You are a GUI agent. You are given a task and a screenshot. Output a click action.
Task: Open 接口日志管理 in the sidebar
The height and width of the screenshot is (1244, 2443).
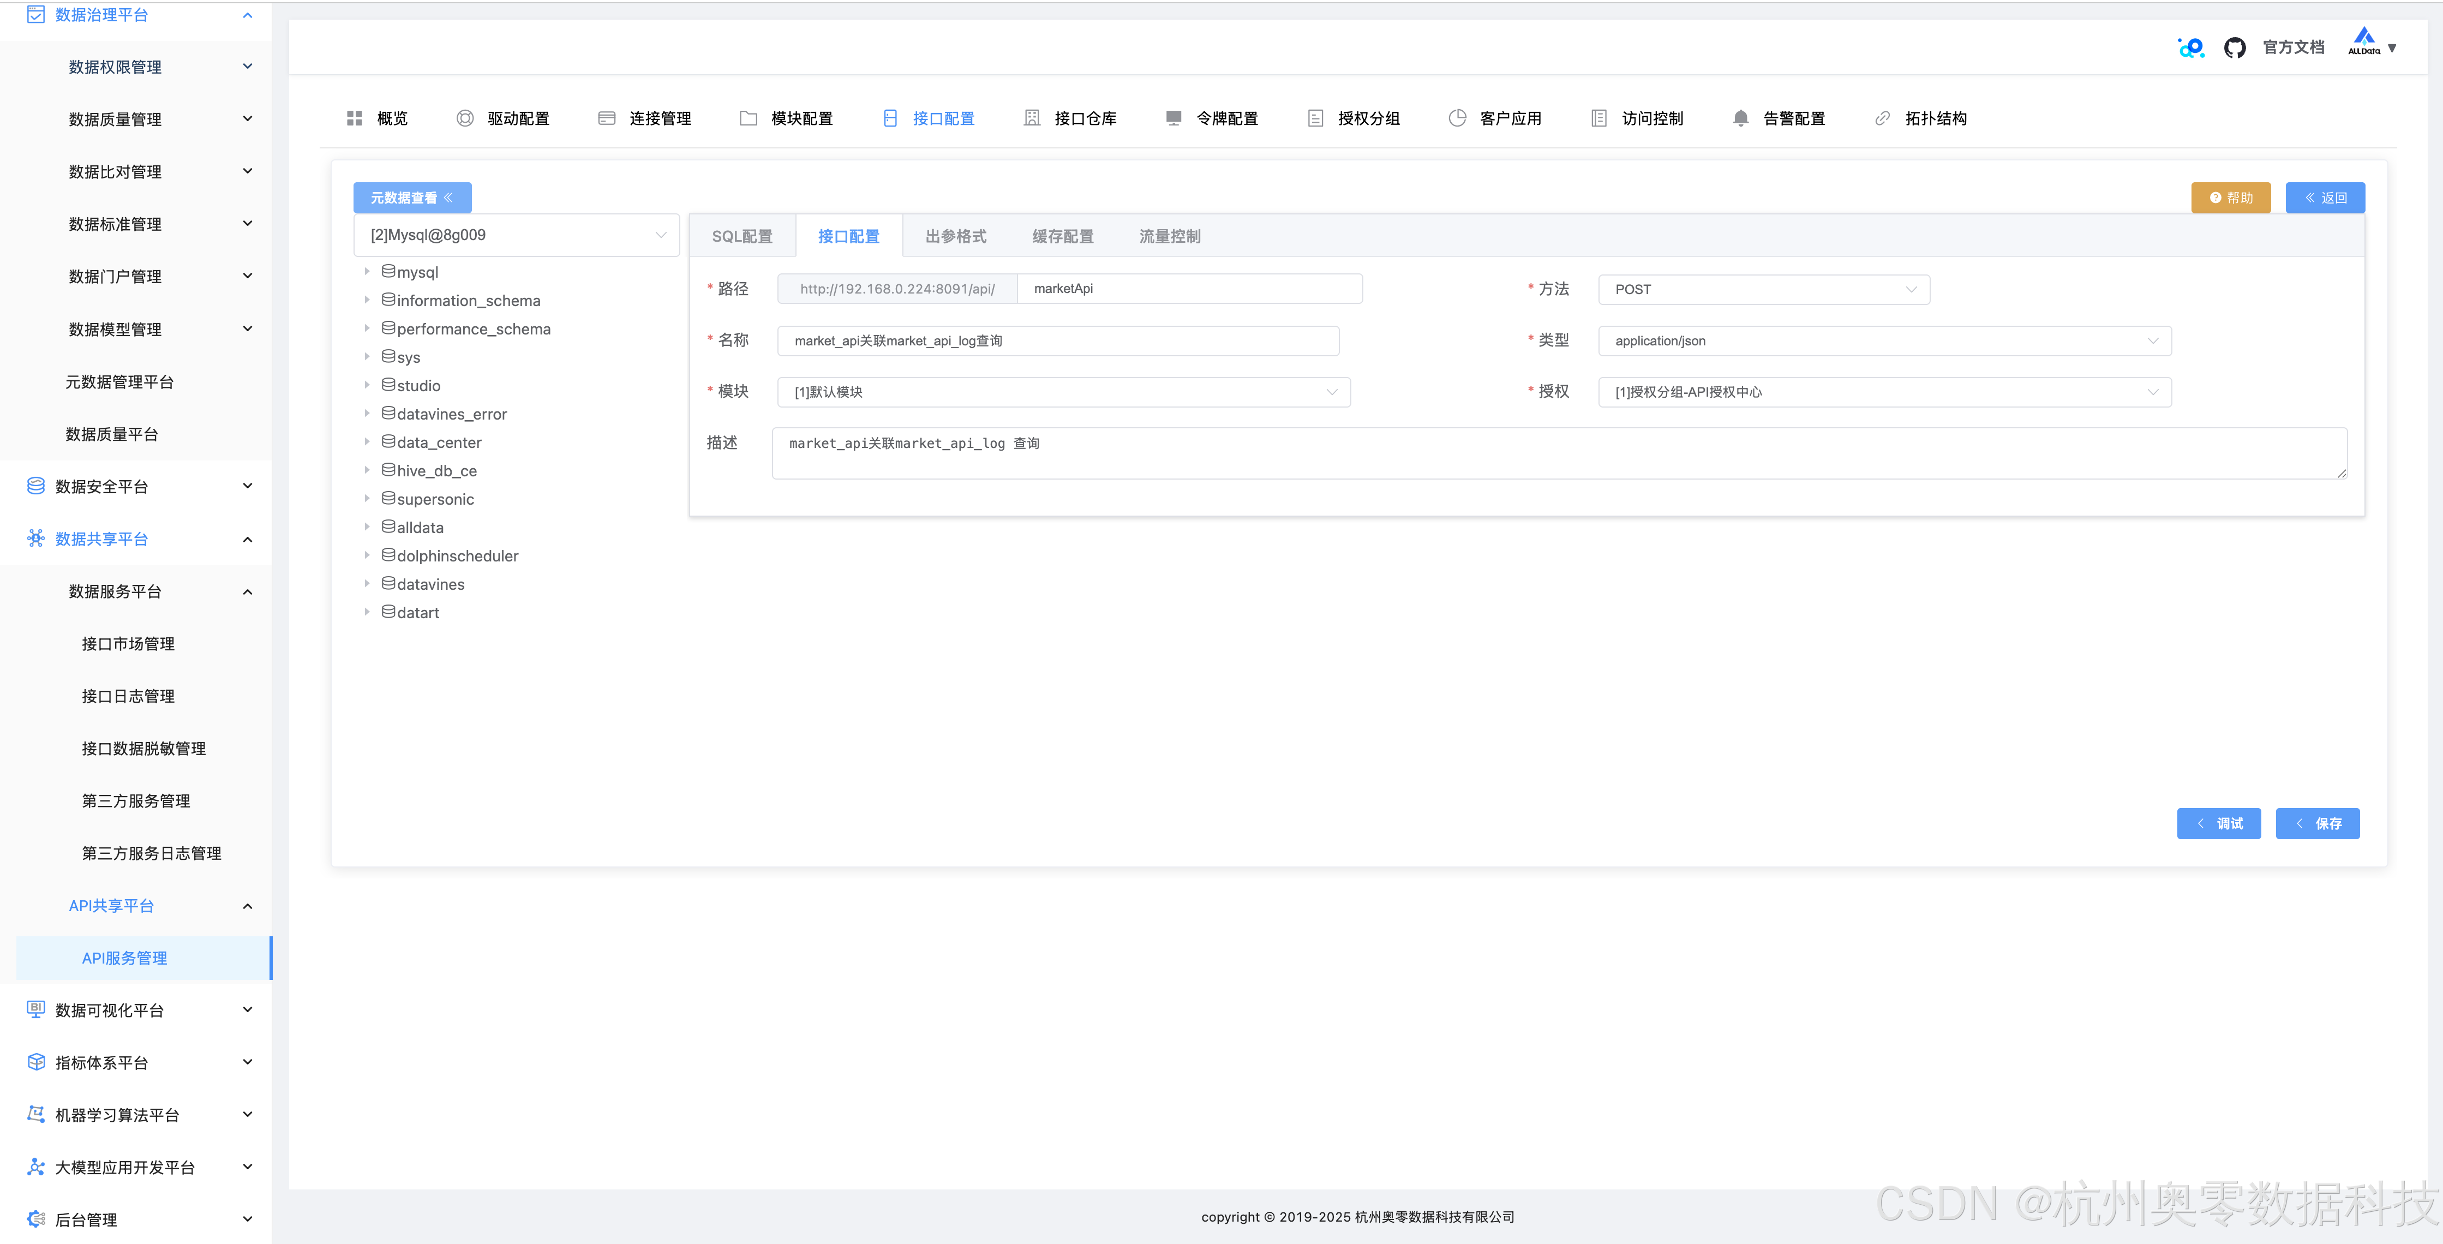pos(128,696)
